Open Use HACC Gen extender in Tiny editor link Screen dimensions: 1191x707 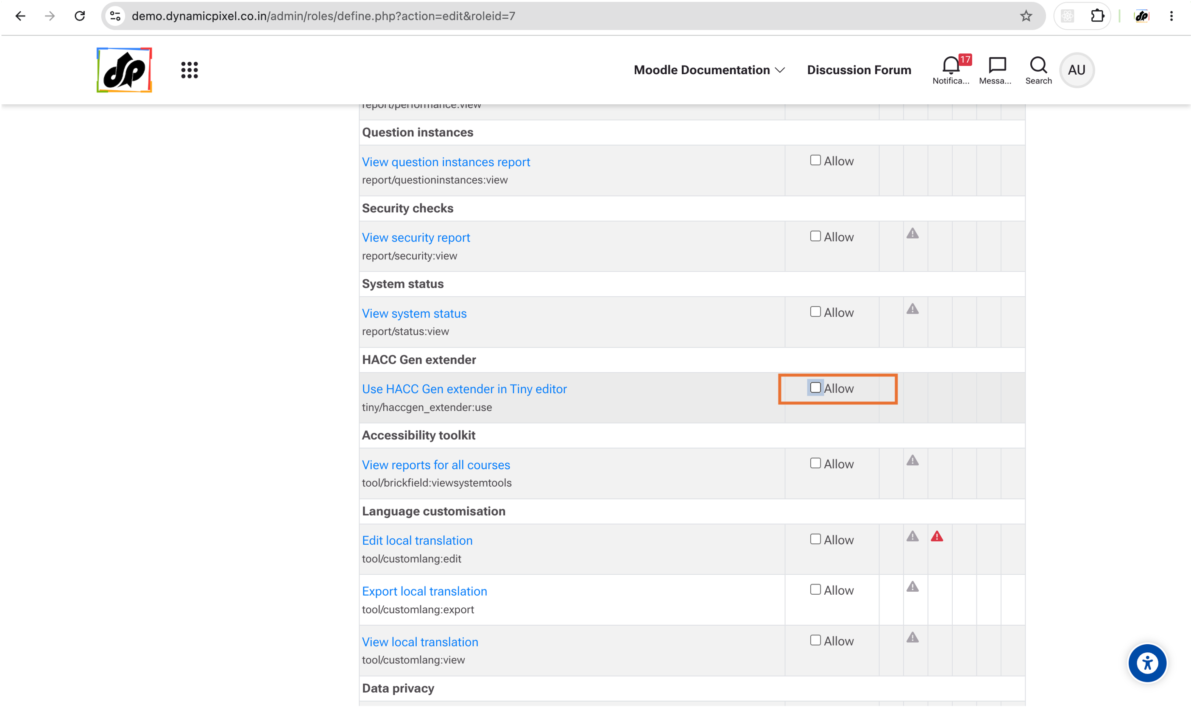pyautogui.click(x=464, y=389)
